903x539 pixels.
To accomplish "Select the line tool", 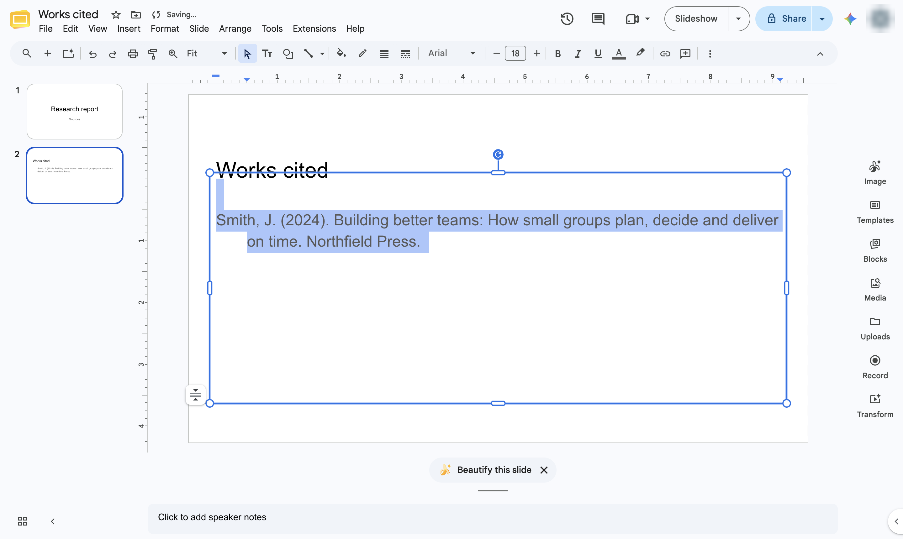I will click(308, 54).
